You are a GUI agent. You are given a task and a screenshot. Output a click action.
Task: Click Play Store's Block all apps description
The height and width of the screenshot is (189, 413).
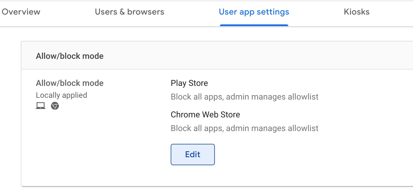(244, 97)
